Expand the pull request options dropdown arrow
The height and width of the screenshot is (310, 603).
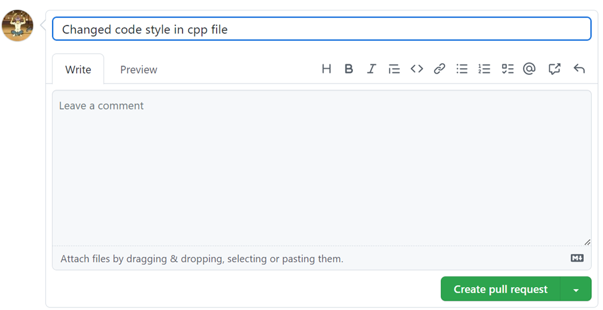[x=576, y=289]
